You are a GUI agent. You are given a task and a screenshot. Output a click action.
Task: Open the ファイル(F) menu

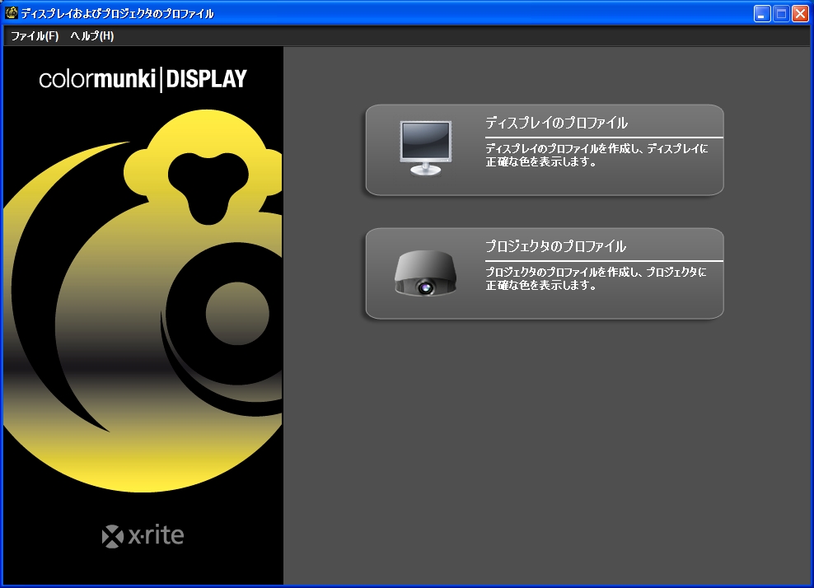[35, 35]
